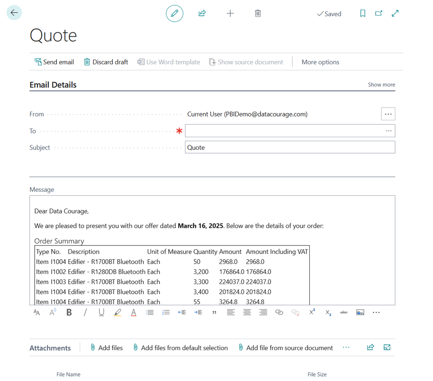Open the text highlight color picker
The width and height of the screenshot is (433, 381).
point(117,313)
